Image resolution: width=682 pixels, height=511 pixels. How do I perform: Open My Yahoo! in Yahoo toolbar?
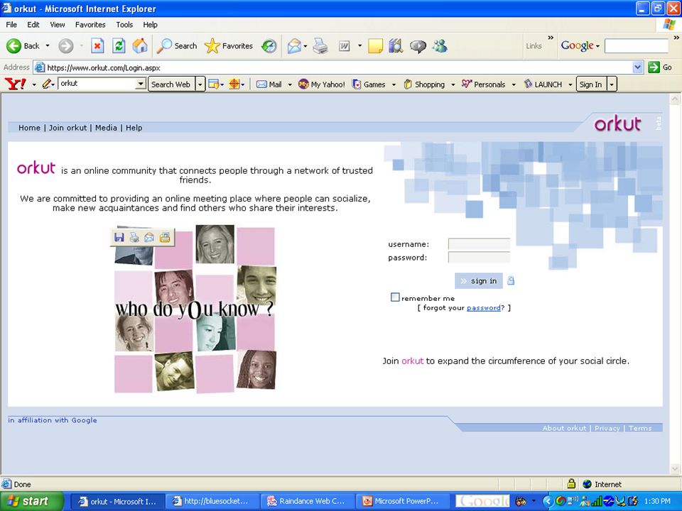click(321, 84)
